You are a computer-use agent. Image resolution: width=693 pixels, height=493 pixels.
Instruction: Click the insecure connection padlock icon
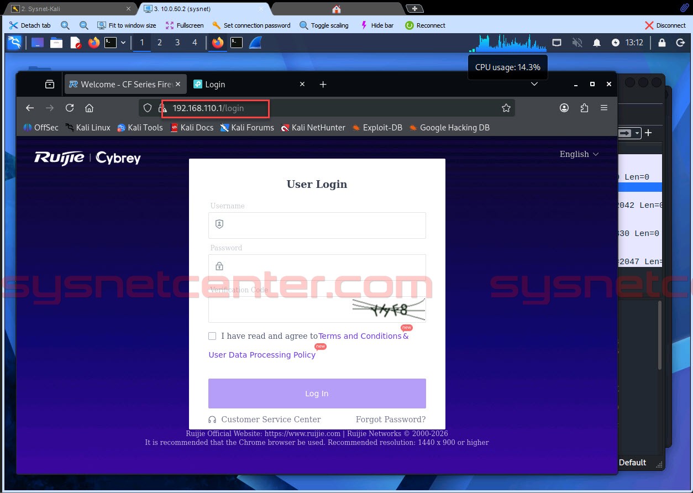(x=162, y=108)
